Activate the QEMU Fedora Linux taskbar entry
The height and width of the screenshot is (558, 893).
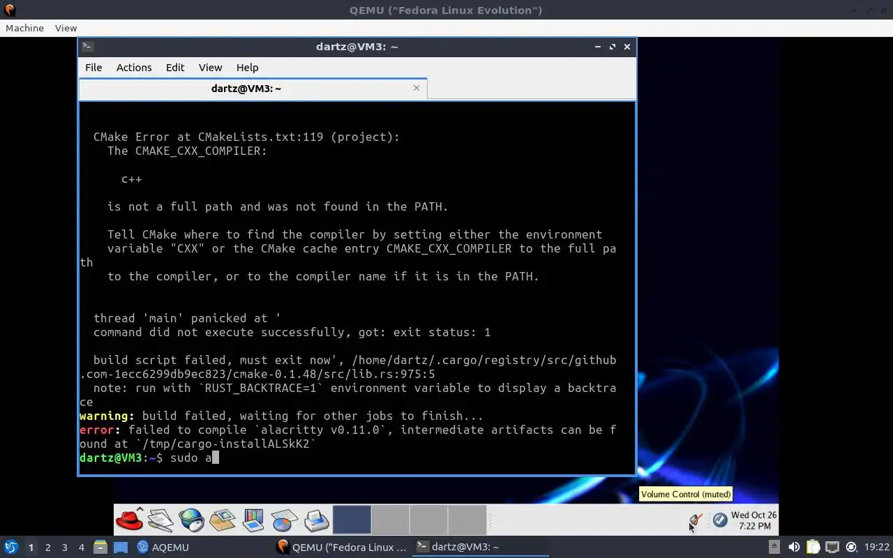[x=342, y=547]
